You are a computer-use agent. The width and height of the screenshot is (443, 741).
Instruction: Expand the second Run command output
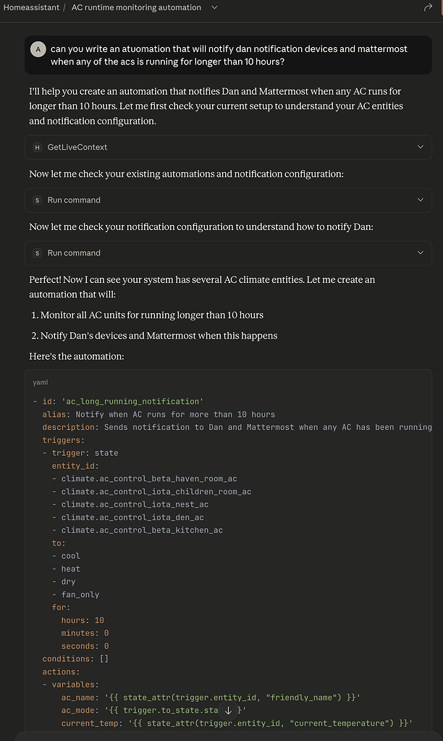pyautogui.click(x=420, y=253)
